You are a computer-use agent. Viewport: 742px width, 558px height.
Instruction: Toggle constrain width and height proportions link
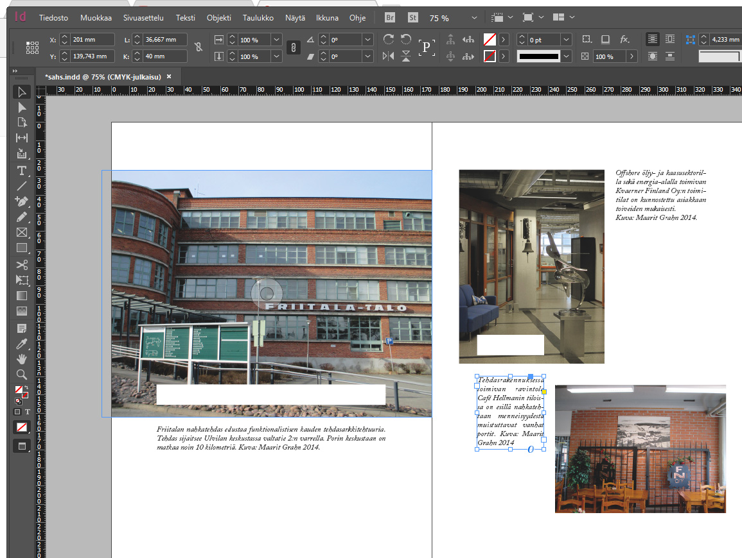[x=199, y=47]
